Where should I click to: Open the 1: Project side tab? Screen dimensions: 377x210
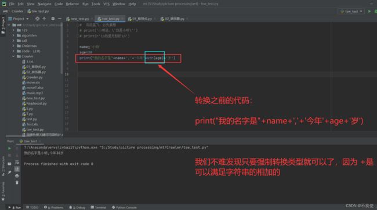(x=3, y=25)
